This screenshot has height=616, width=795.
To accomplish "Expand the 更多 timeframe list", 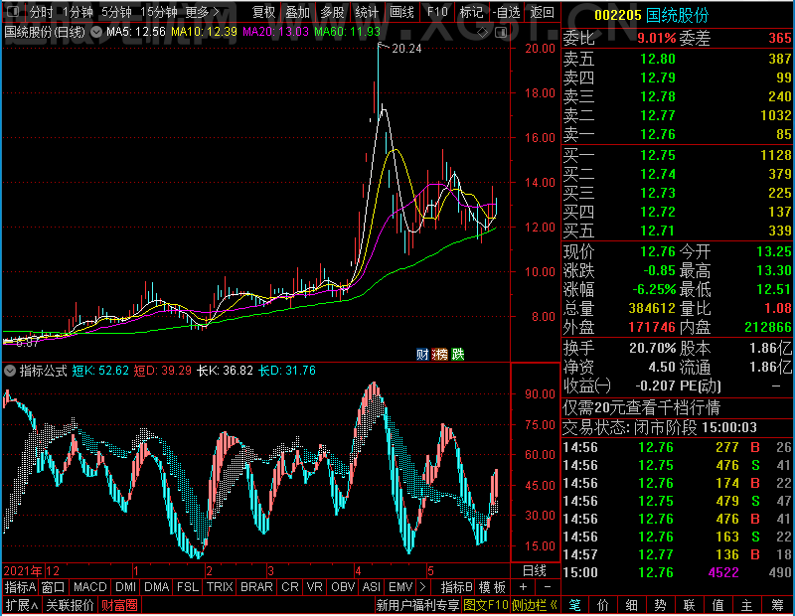I will (203, 12).
